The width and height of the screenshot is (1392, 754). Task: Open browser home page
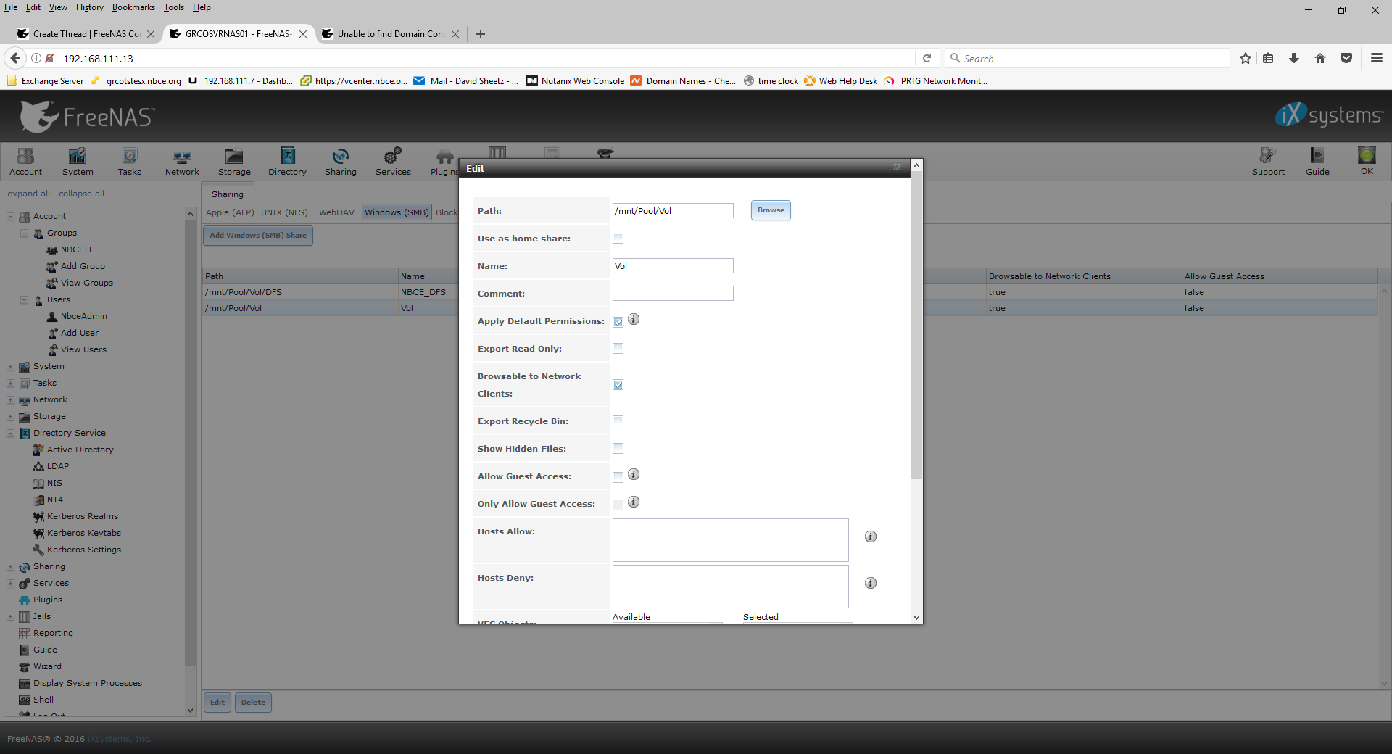point(1320,58)
